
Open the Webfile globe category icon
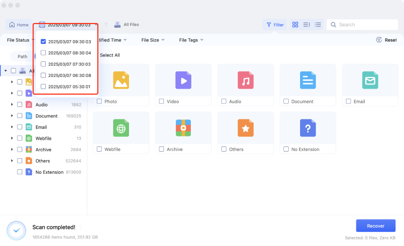pyautogui.click(x=120, y=128)
